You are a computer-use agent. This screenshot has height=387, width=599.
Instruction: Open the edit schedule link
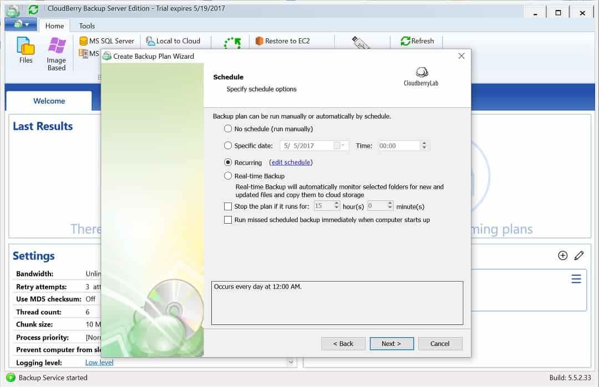click(x=291, y=162)
